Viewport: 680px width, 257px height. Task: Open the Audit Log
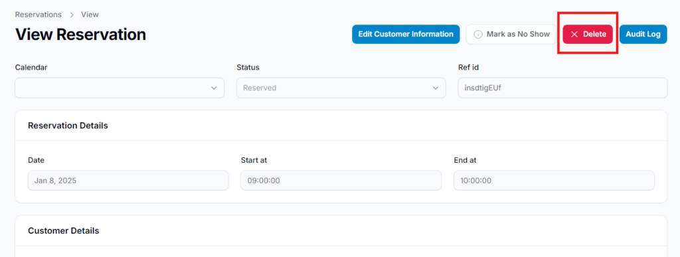(643, 35)
